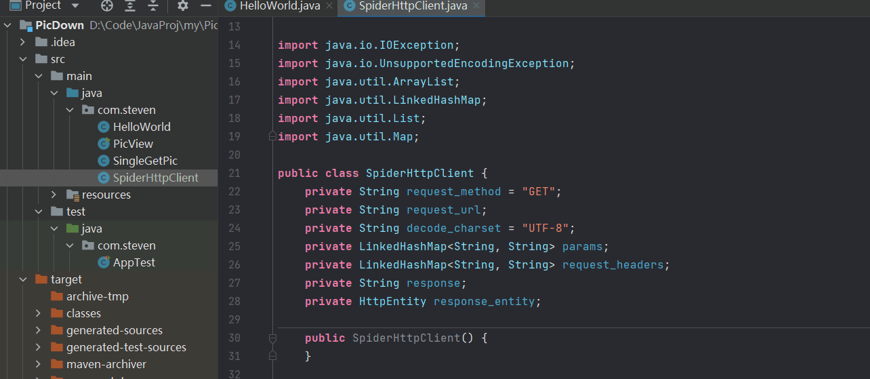Select SingleGetPic class in project tree
The height and width of the screenshot is (379, 870).
point(145,161)
